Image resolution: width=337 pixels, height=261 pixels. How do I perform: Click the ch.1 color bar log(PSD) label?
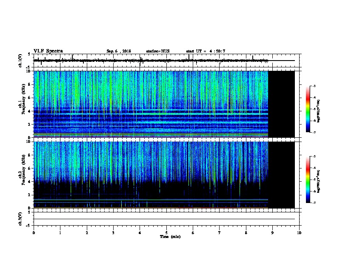tap(319, 111)
